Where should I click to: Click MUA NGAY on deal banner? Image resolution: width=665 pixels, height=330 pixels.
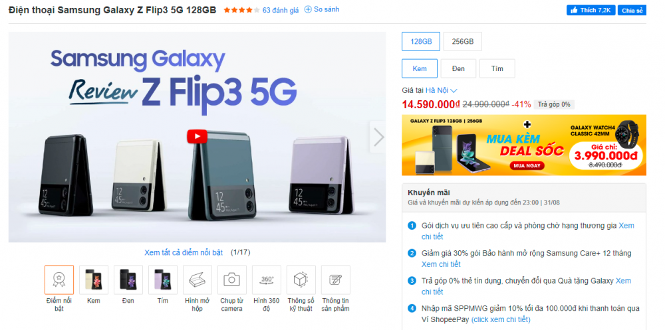527,165
